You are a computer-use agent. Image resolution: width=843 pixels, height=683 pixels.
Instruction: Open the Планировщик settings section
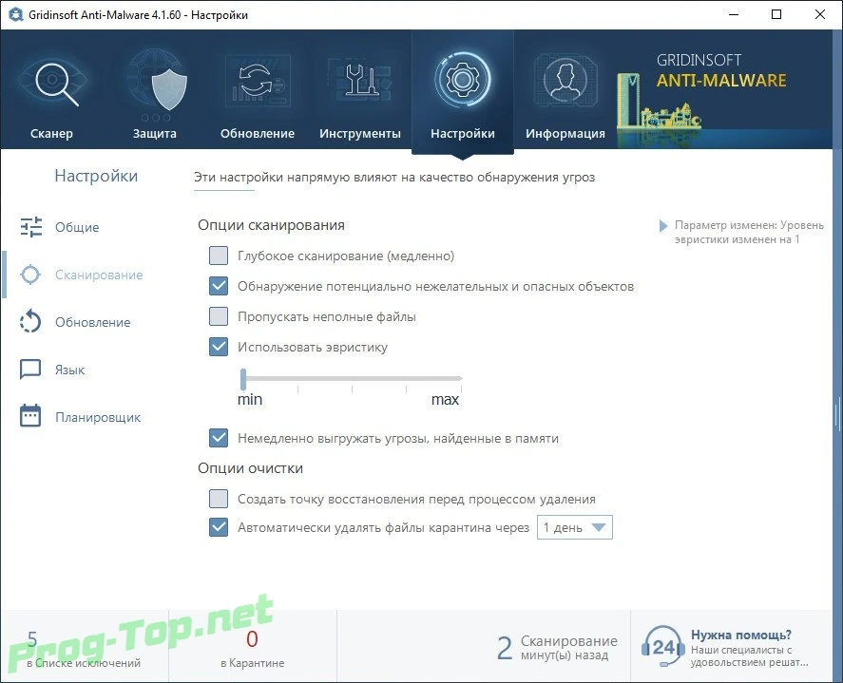point(98,417)
